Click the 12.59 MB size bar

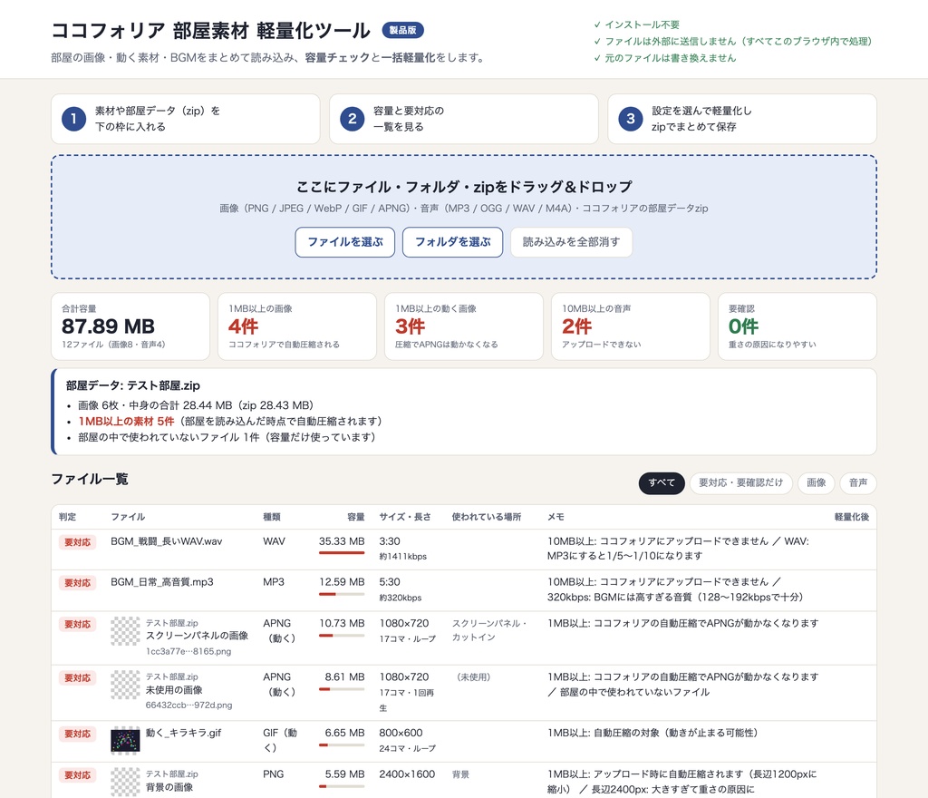click(x=342, y=594)
